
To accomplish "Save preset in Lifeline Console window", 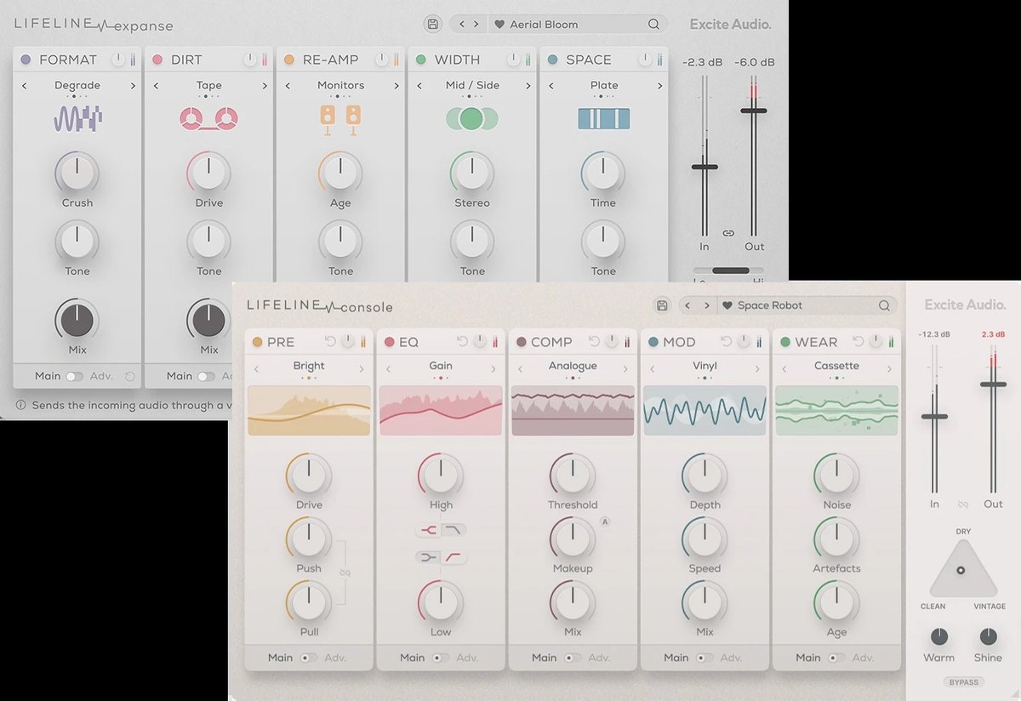I will click(x=662, y=305).
